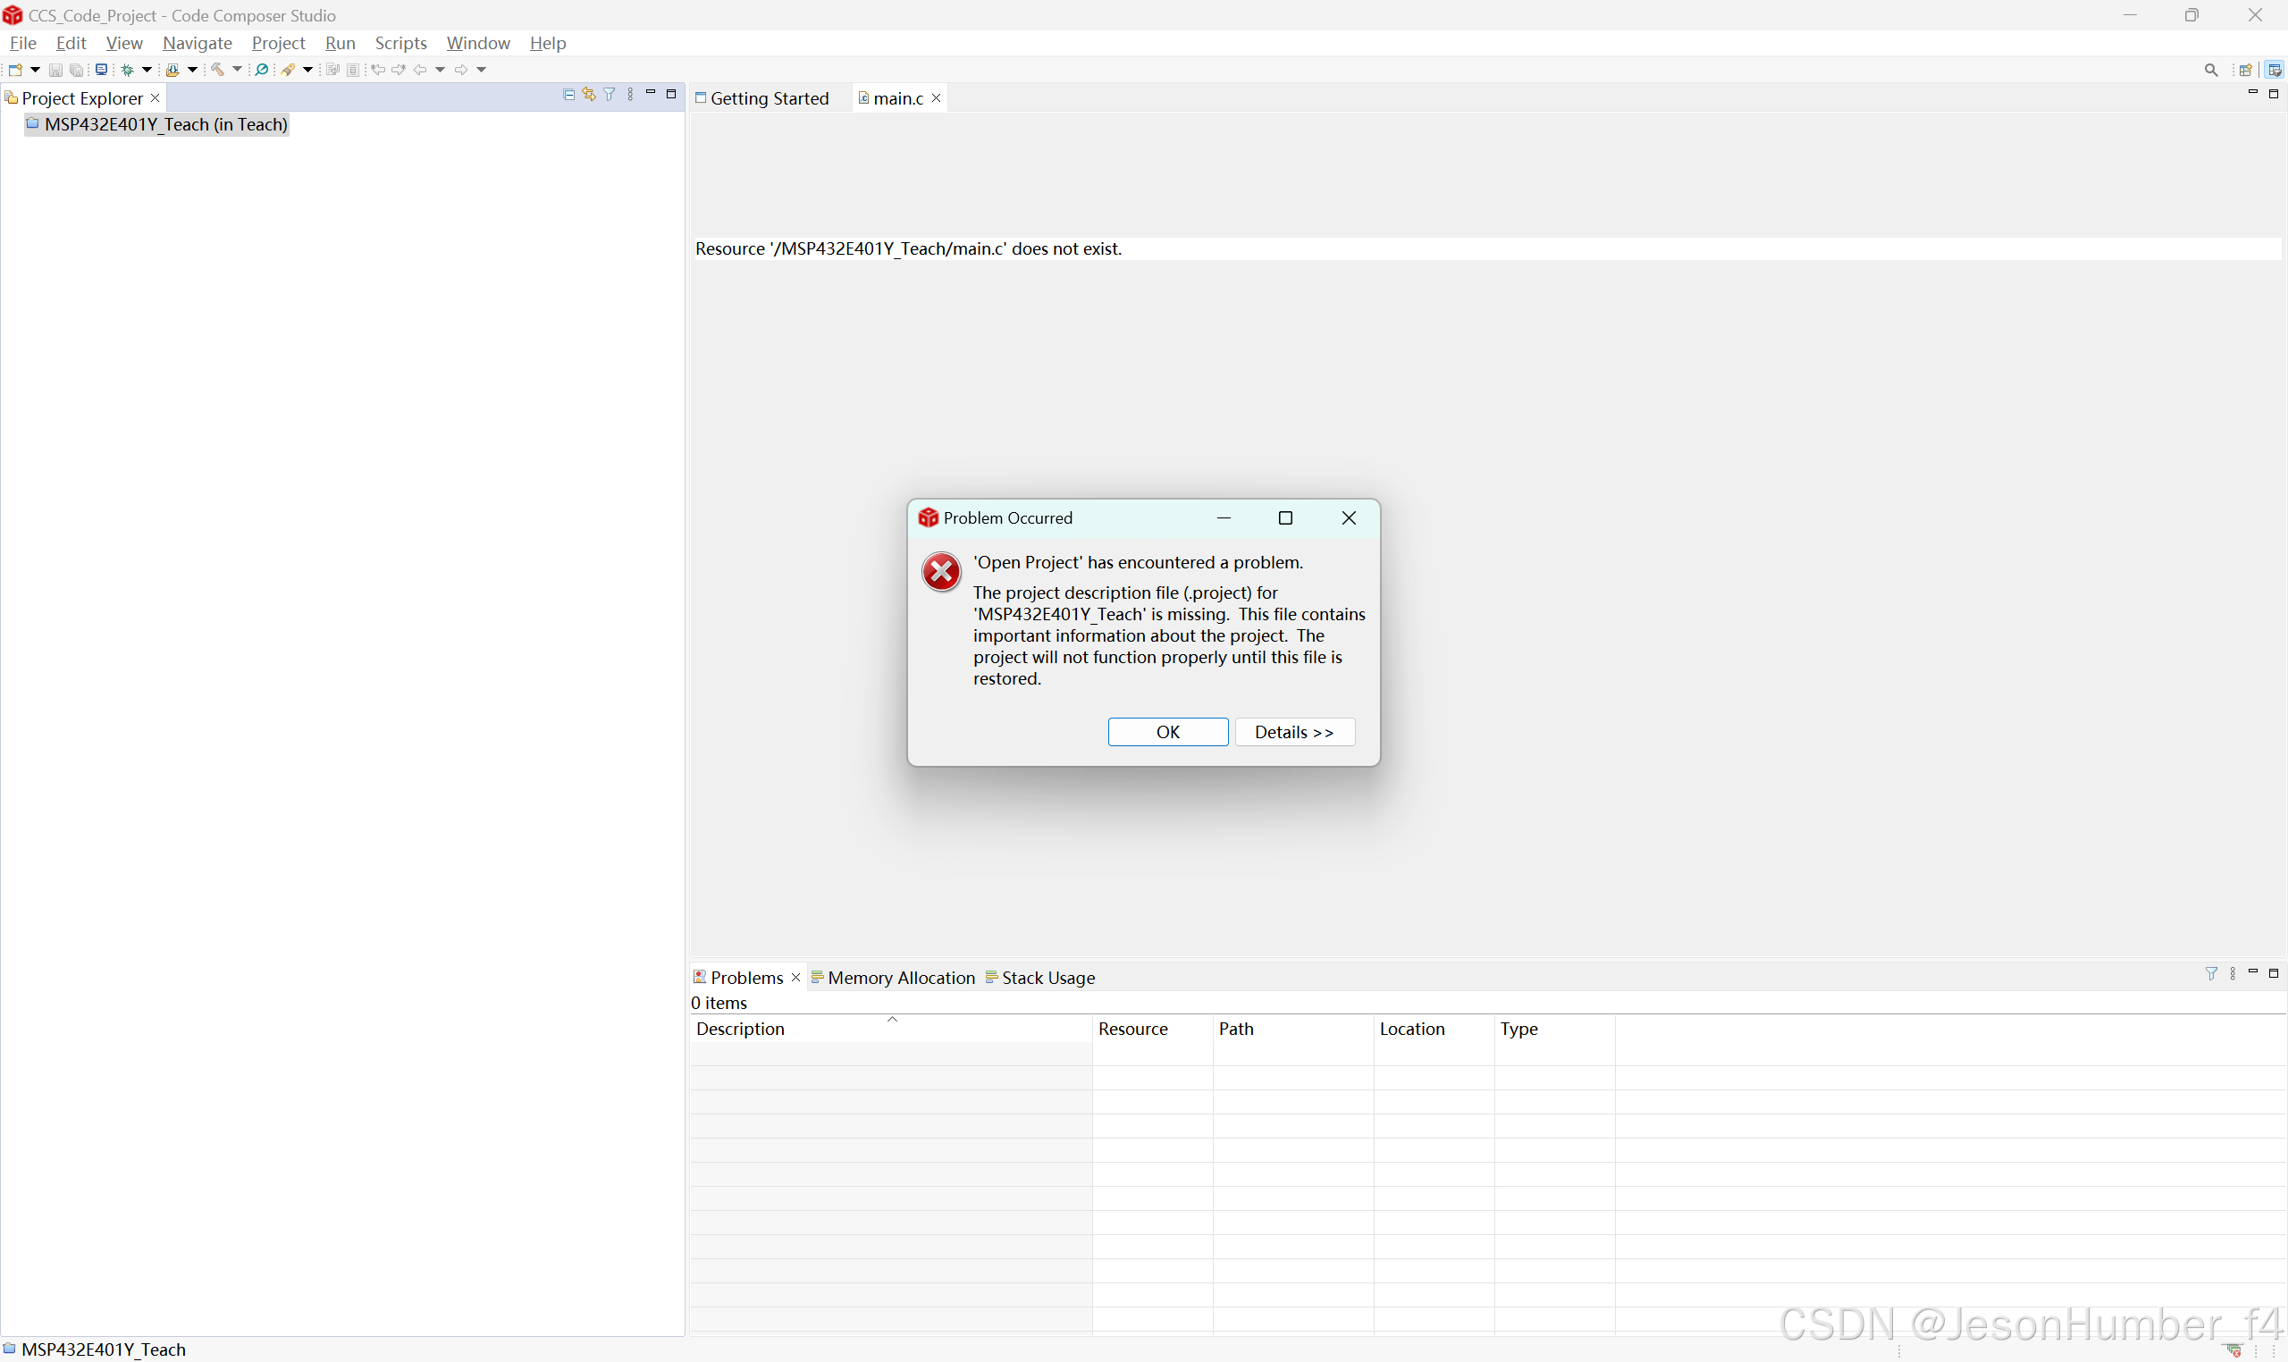Click the flashlight search toolbar icon
The image size is (2288, 1362).
pyautogui.click(x=288, y=70)
